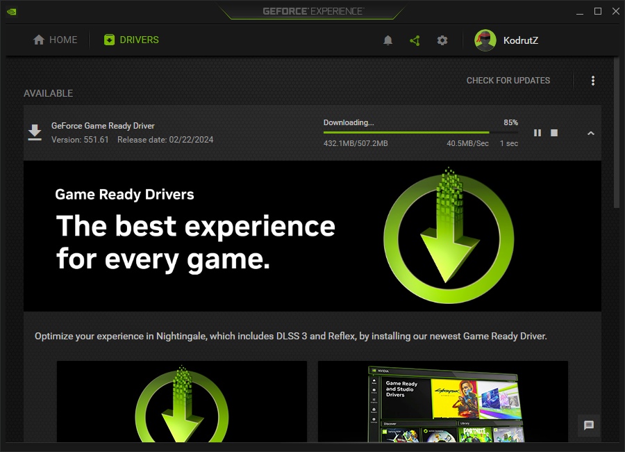Viewport: 625px width, 452px height.
Task: Click the GeForce Game Ready Driver title
Action: [103, 126]
